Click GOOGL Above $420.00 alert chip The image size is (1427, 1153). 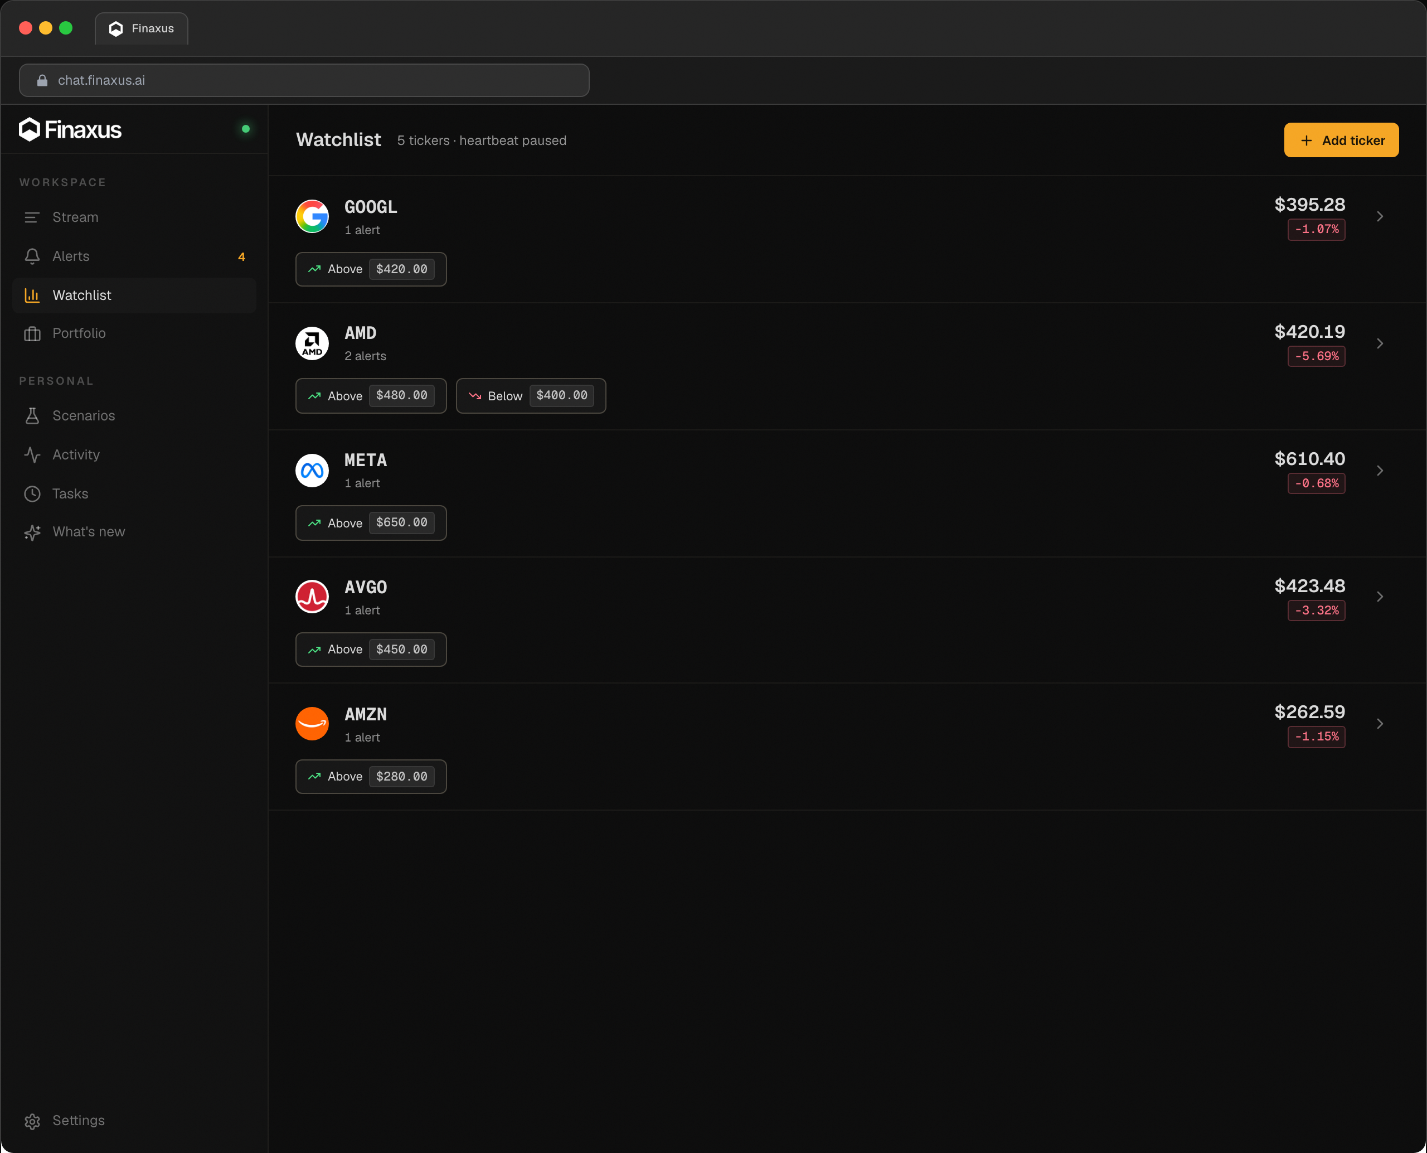(371, 269)
